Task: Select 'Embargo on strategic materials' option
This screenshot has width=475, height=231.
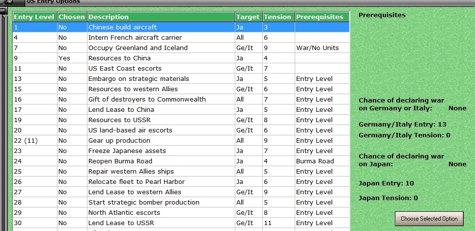Action: pyautogui.click(x=181, y=78)
